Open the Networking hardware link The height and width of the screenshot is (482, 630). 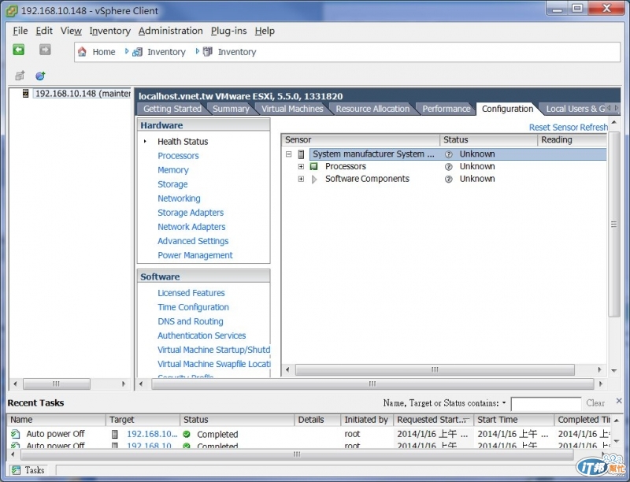[x=179, y=198]
